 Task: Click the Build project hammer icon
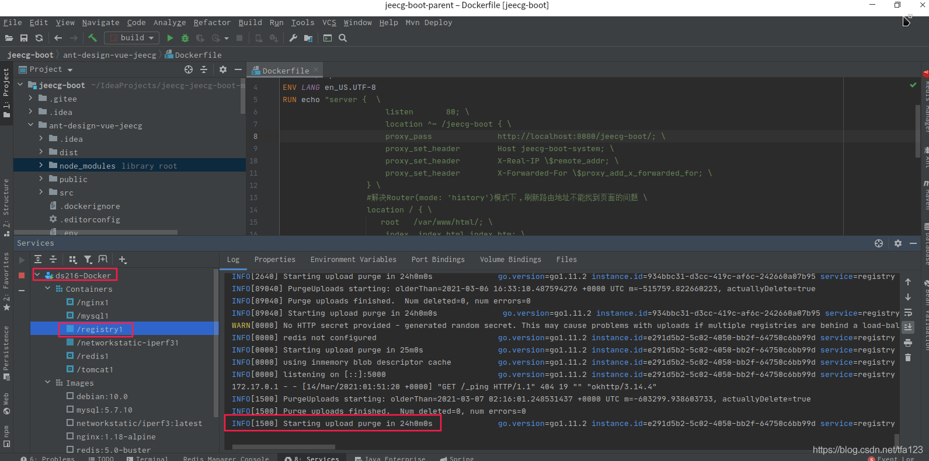click(92, 38)
